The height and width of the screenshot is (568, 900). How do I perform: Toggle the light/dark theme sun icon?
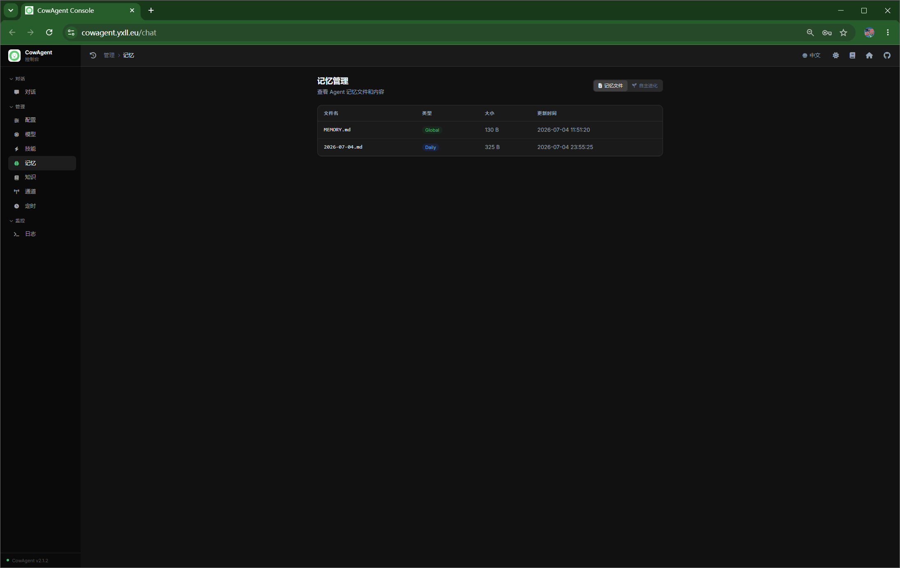[x=835, y=55]
